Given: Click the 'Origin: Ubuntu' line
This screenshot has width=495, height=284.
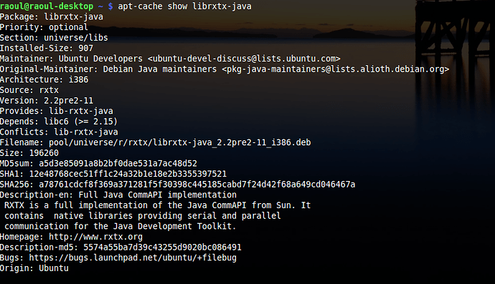Looking at the screenshot, I should pos(34,268).
